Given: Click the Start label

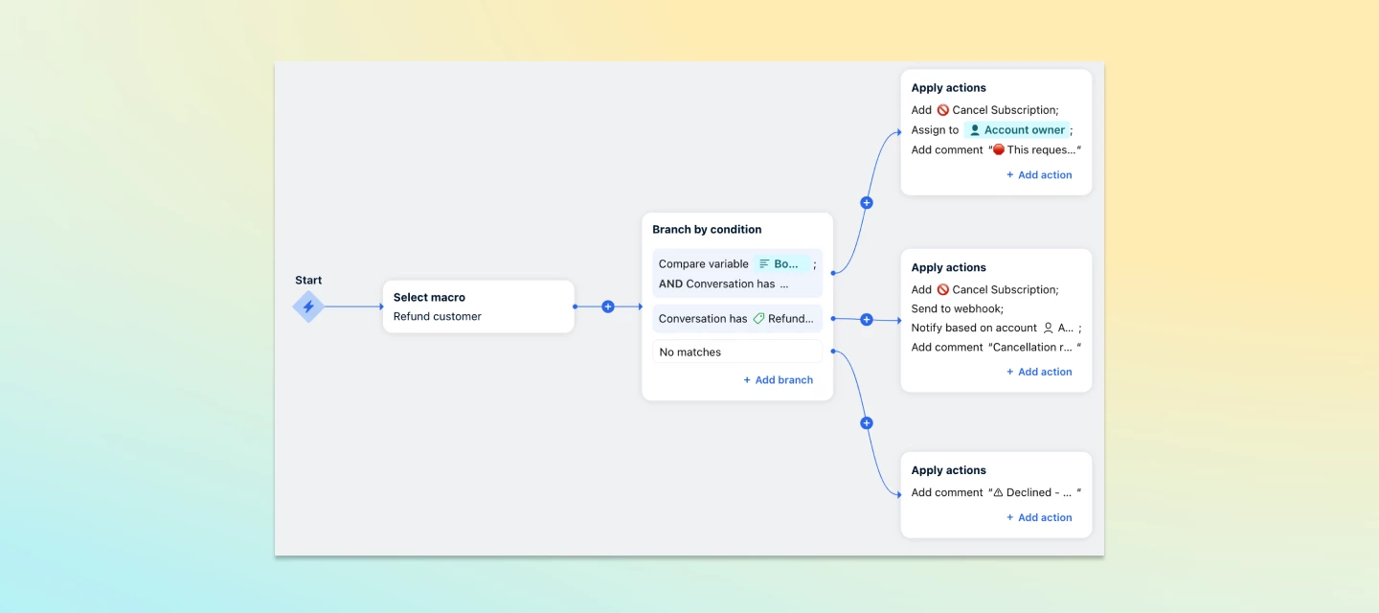Looking at the screenshot, I should (x=308, y=281).
